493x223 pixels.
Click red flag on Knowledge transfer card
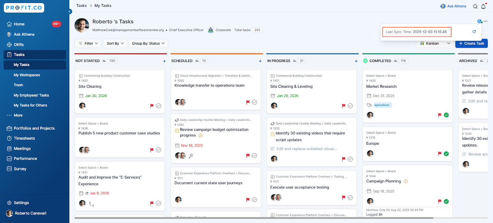(x=248, y=102)
